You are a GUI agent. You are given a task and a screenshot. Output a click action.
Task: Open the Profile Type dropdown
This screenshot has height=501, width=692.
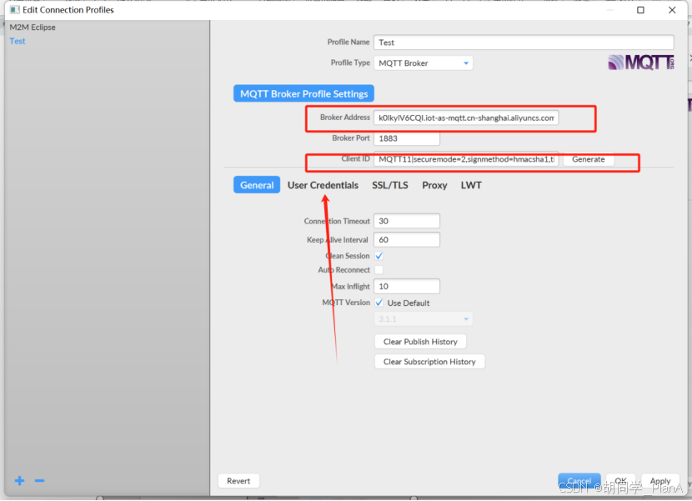coord(424,63)
